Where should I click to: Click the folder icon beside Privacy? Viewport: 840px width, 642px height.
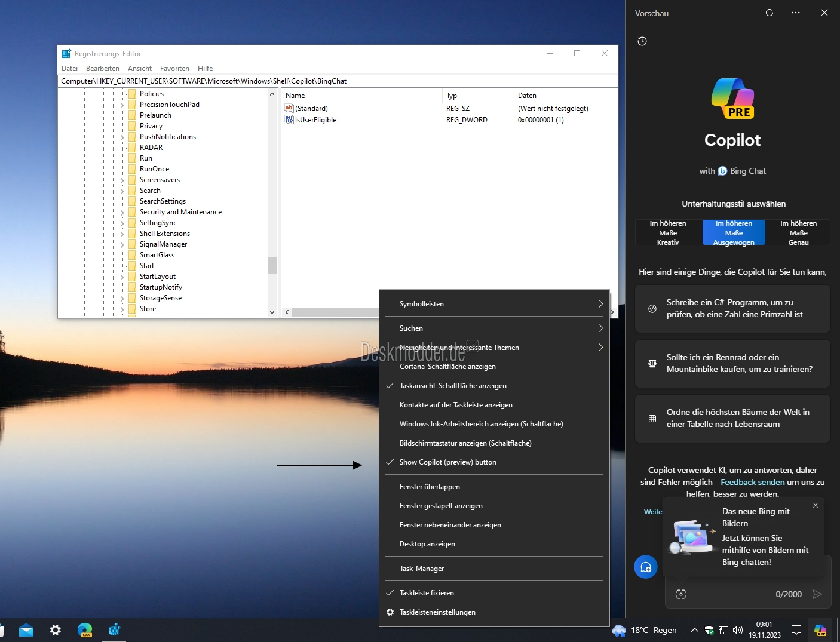click(133, 126)
